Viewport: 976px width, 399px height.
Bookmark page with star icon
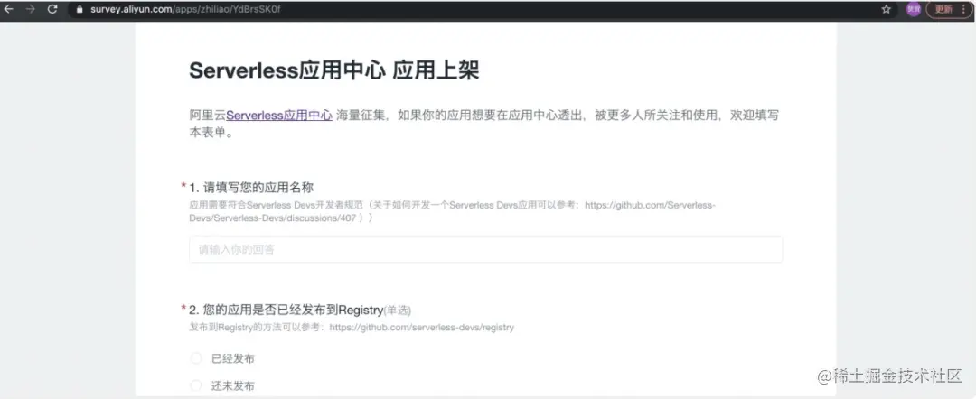(887, 9)
